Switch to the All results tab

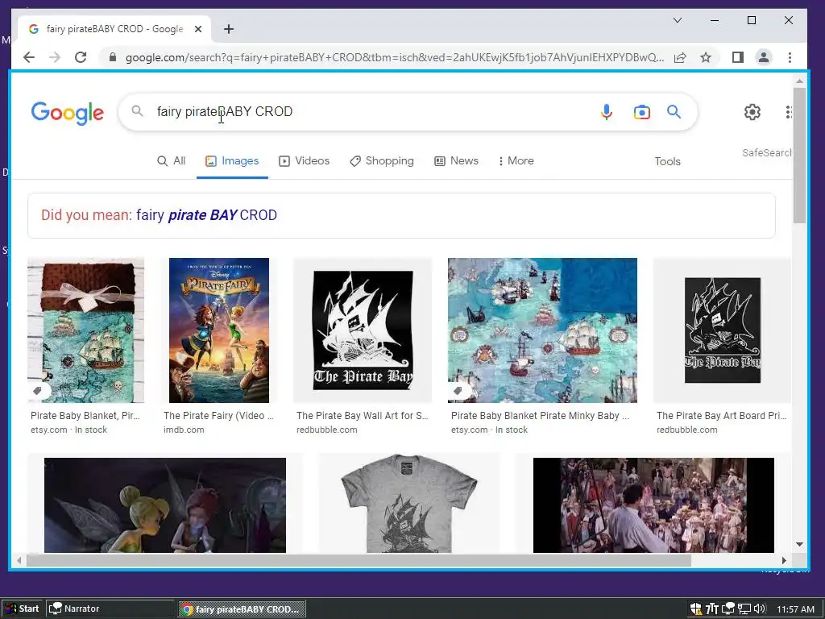point(172,161)
